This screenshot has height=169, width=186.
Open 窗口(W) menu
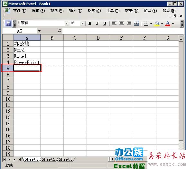click(x=150, y=11)
